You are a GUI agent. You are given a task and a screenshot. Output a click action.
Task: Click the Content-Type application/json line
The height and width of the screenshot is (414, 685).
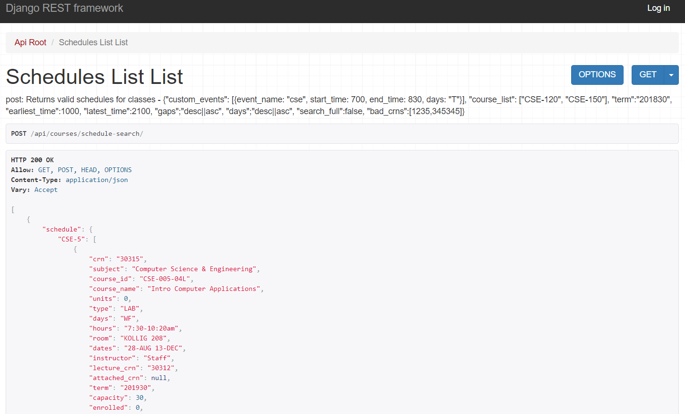[69, 180]
